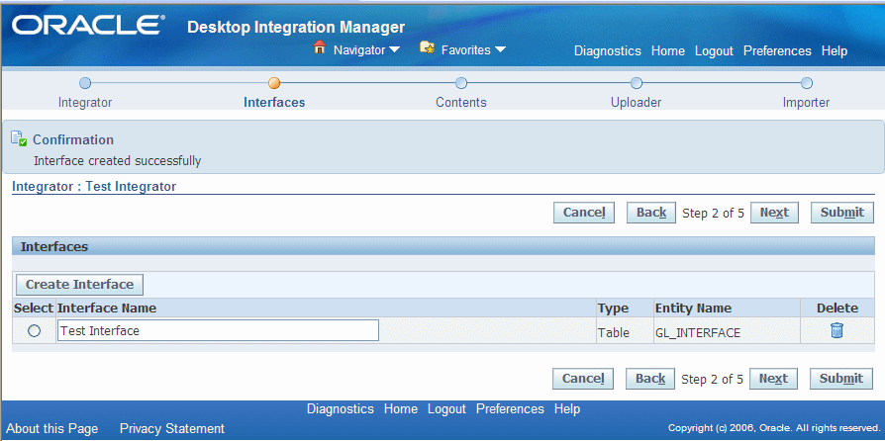Click the Uploader step circle marker

tap(637, 83)
